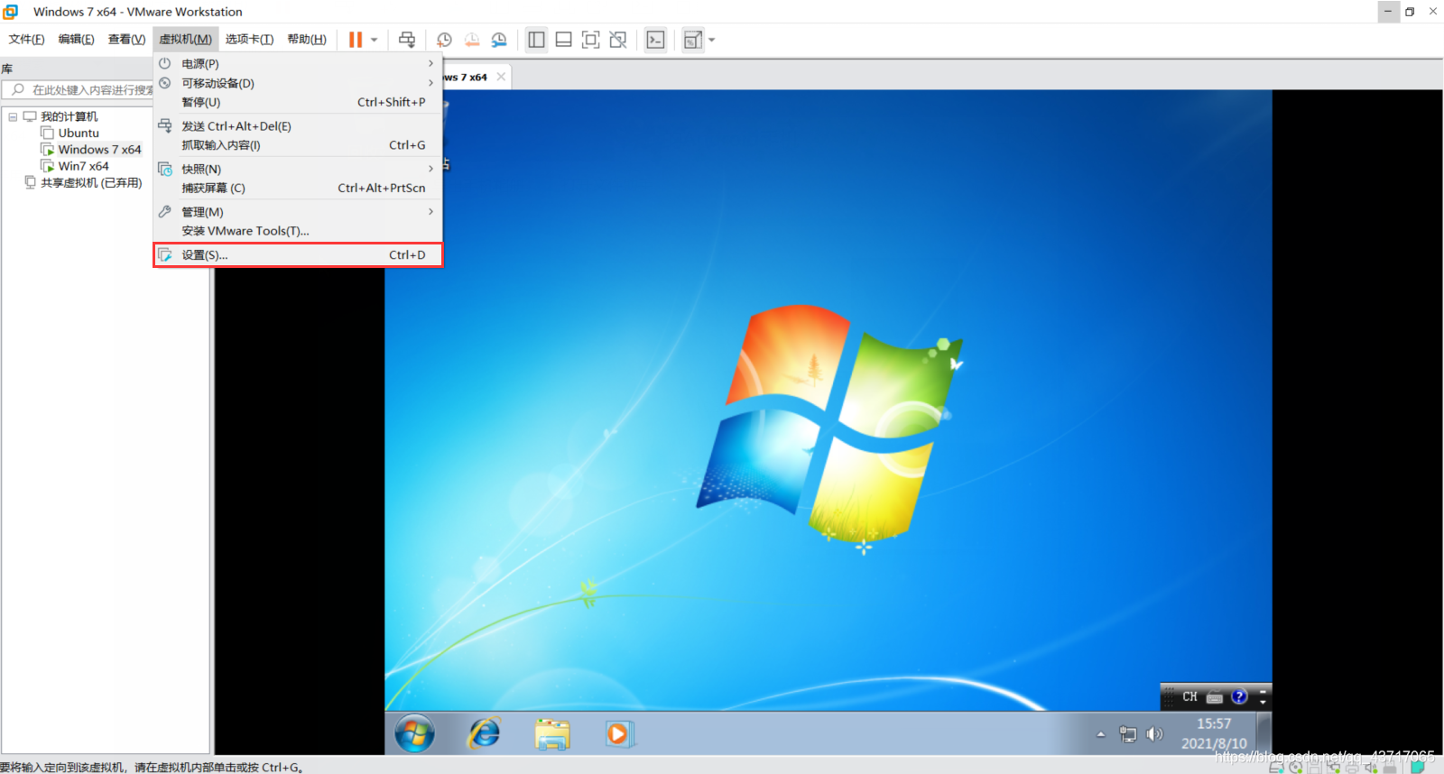The height and width of the screenshot is (774, 1444).
Task: Launch Internet Explorer from guest taskbar
Action: [x=484, y=733]
